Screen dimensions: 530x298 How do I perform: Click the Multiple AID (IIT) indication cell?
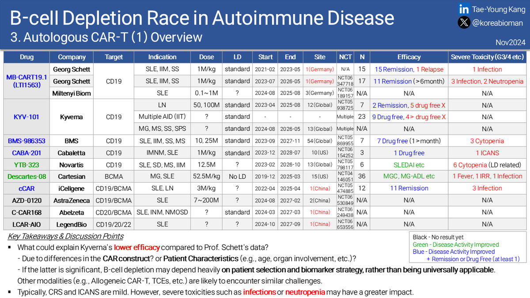(x=162, y=117)
